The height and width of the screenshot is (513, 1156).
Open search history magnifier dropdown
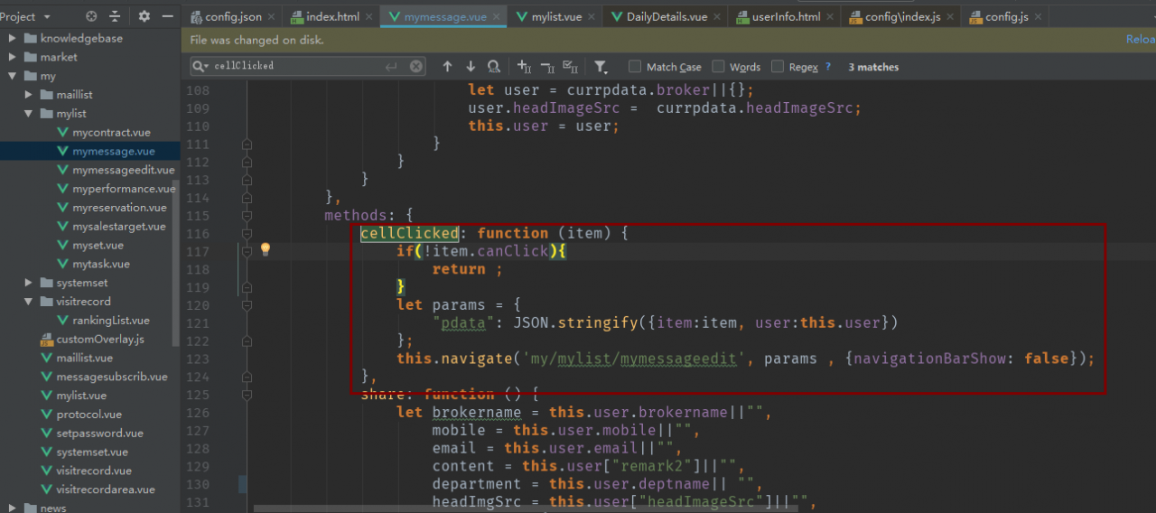click(x=200, y=66)
